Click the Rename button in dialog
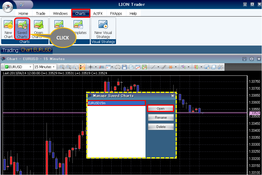This screenshot has width=262, height=175. pos(161,118)
